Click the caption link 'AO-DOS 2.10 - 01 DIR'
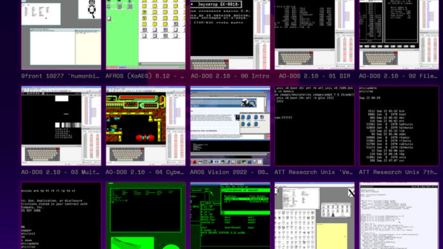This screenshot has height=249, width=443. coord(314,76)
